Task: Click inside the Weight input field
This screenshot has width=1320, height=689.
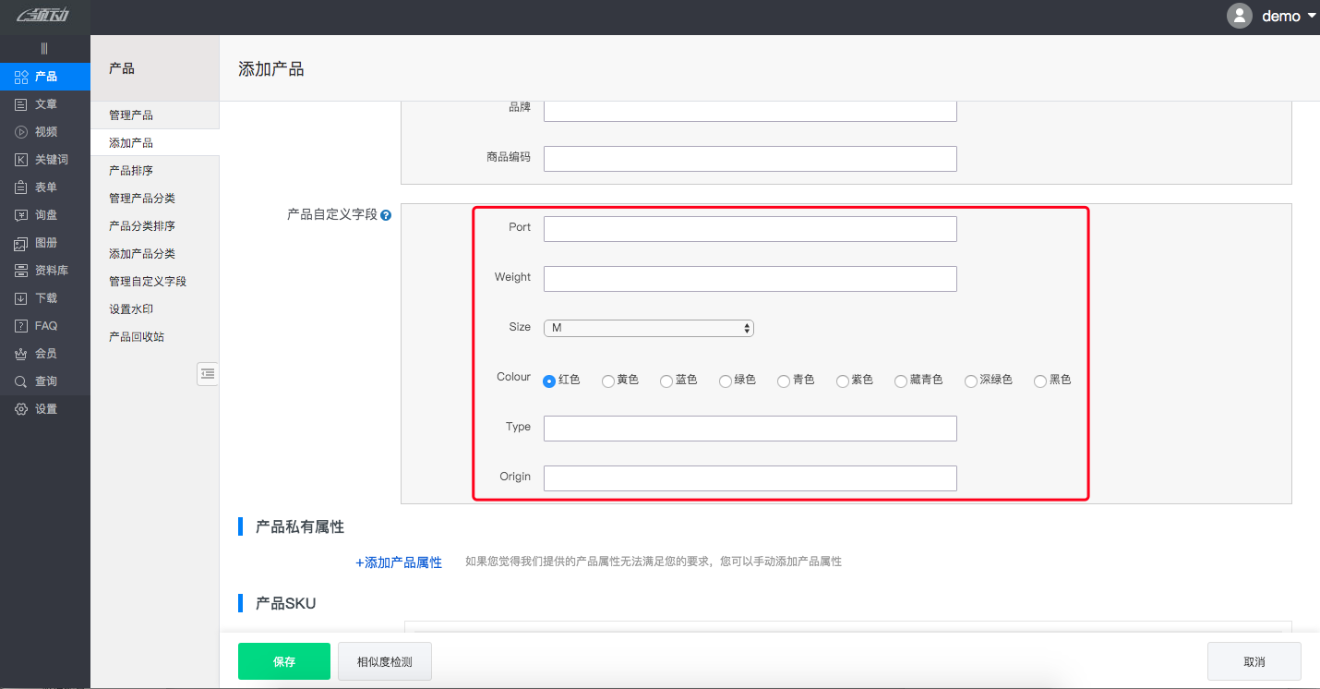Action: [750, 278]
